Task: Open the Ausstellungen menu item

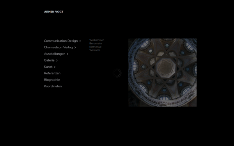Action: 55,54
